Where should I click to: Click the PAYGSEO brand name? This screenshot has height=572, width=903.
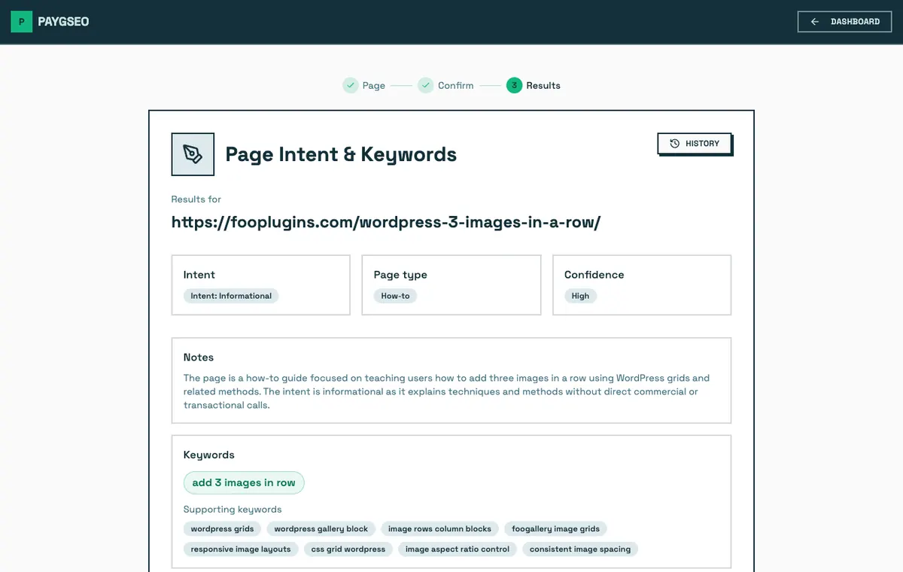pyautogui.click(x=63, y=22)
